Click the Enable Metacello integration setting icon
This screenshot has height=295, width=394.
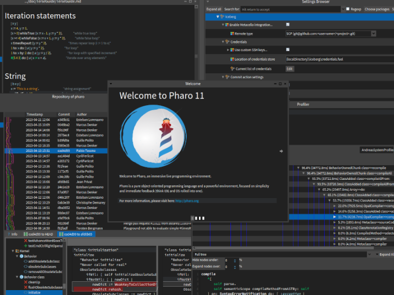pyautogui.click(x=227, y=25)
